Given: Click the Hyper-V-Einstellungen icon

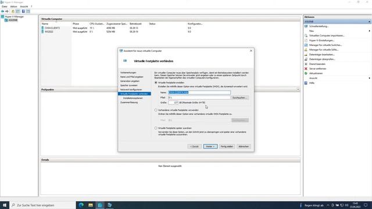Looking at the screenshot, I should tap(306, 40).
